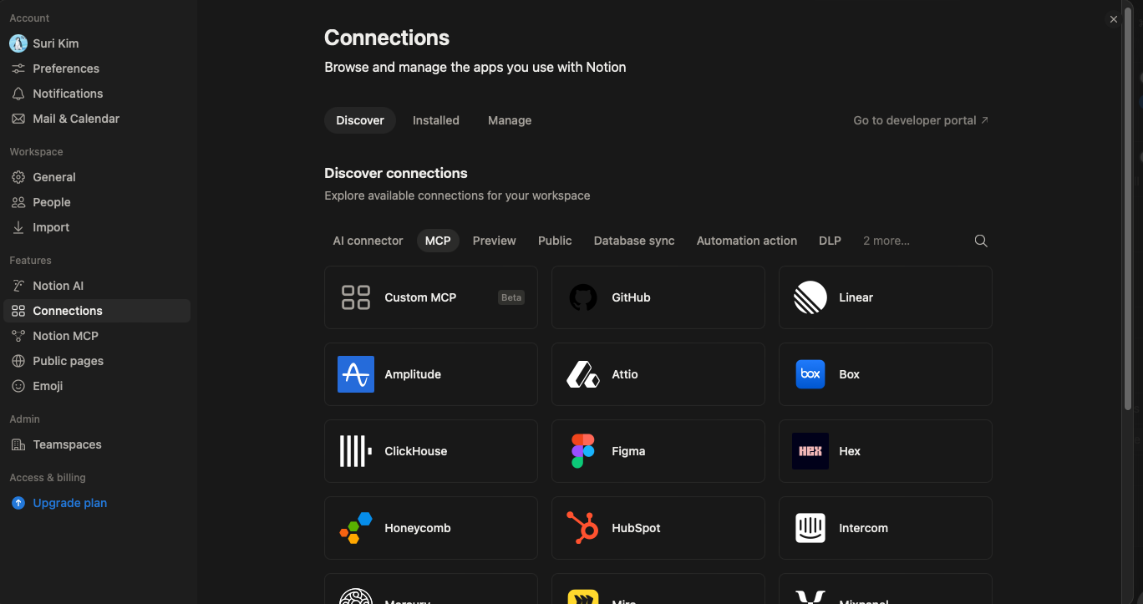Open the Public pages settings

pos(97,361)
